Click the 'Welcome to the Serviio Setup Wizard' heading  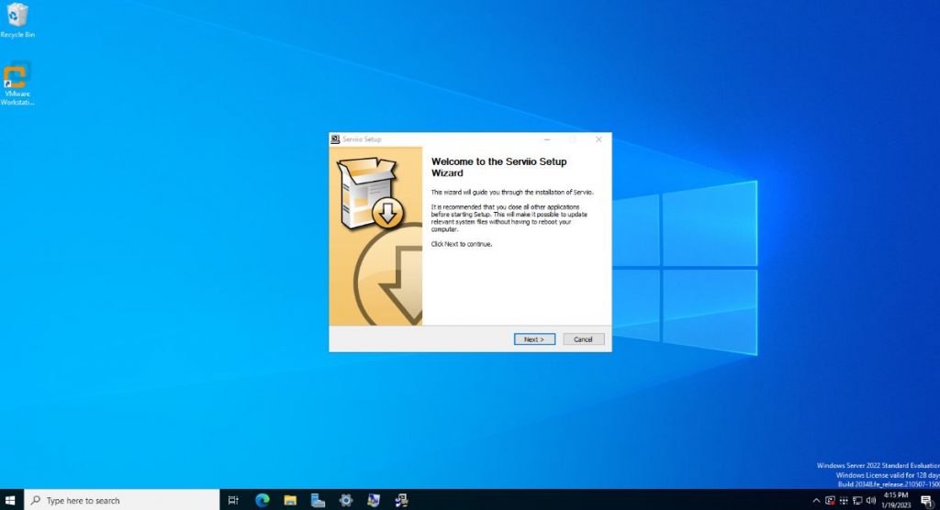[498, 167]
